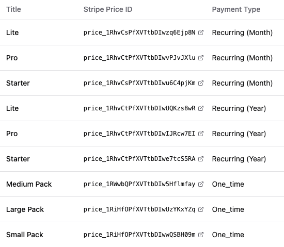
Task: Select price ID ending in 5Hflmfay
Action: [x=139, y=184]
